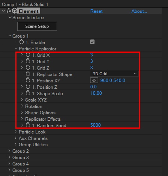Open the Replicator Shape 3D Grid dropdown
Image resolution: width=168 pixels, height=176 pixels.
(114, 74)
